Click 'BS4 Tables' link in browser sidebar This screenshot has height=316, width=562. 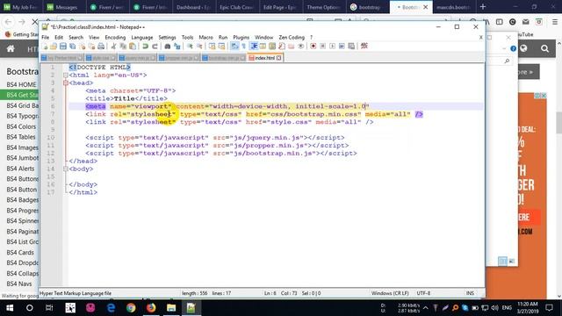click(21, 137)
